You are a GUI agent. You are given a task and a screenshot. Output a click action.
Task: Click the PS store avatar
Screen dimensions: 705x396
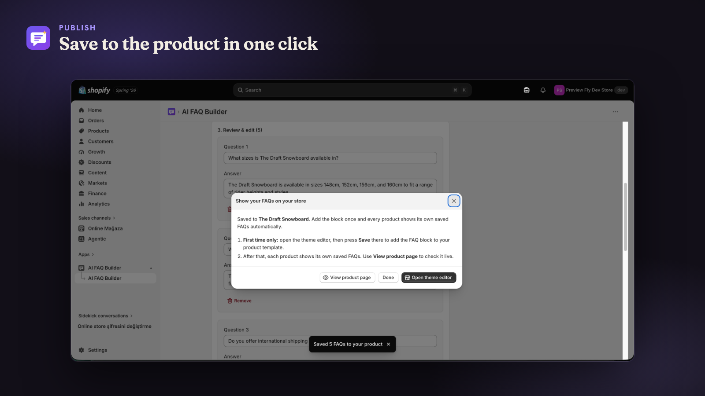[559, 90]
